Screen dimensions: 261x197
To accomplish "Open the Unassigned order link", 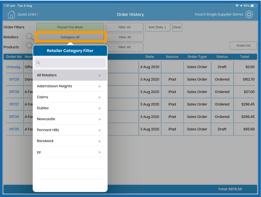I will (x=14, y=67).
